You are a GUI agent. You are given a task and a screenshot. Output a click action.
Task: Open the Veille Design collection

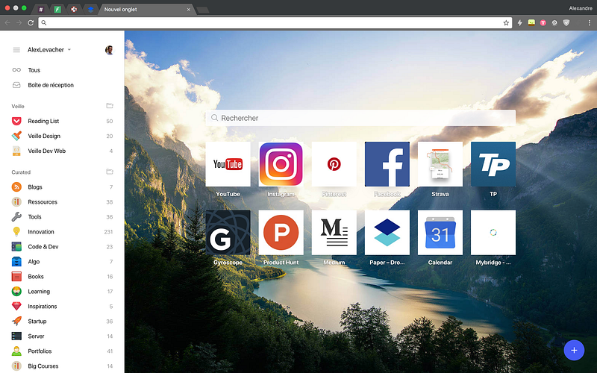coord(62,136)
